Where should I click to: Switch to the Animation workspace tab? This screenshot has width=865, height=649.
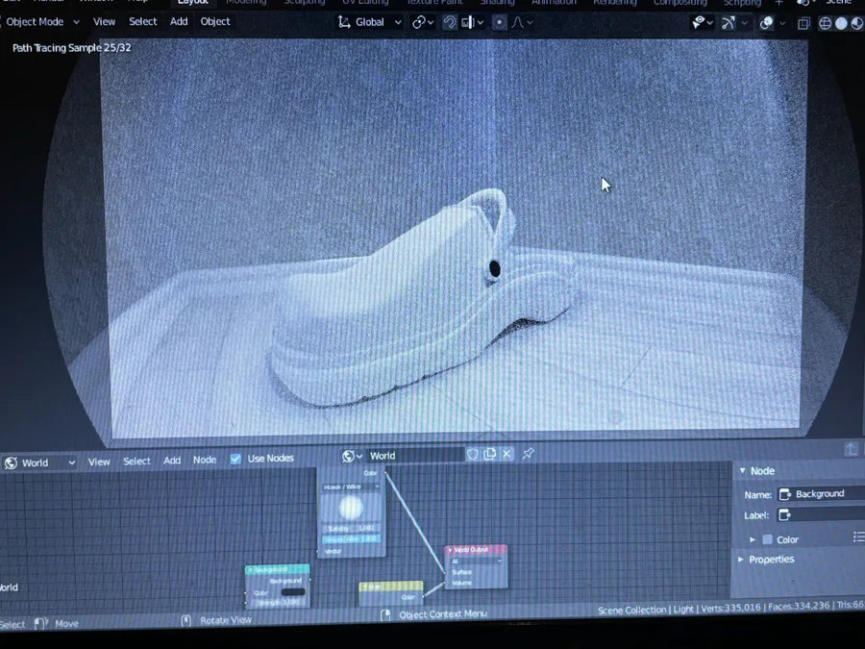554,2
